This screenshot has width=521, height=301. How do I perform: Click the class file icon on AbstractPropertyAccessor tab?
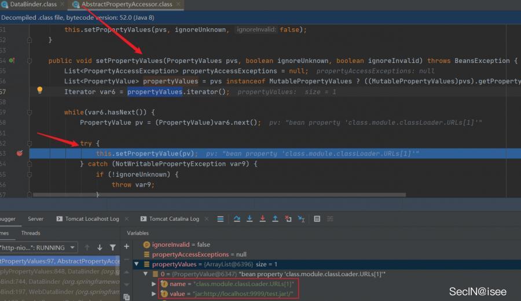click(x=76, y=4)
